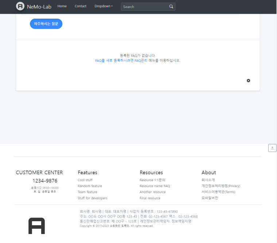Open the Contact menu item

point(81,6)
